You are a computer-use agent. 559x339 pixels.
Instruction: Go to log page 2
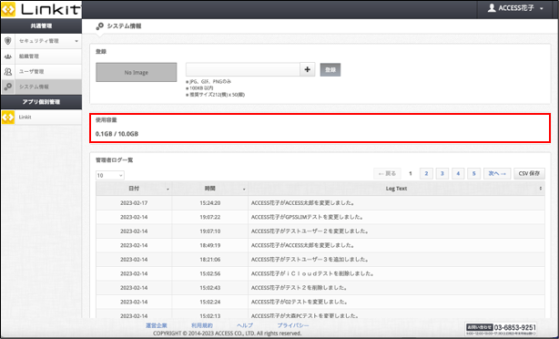coord(426,173)
